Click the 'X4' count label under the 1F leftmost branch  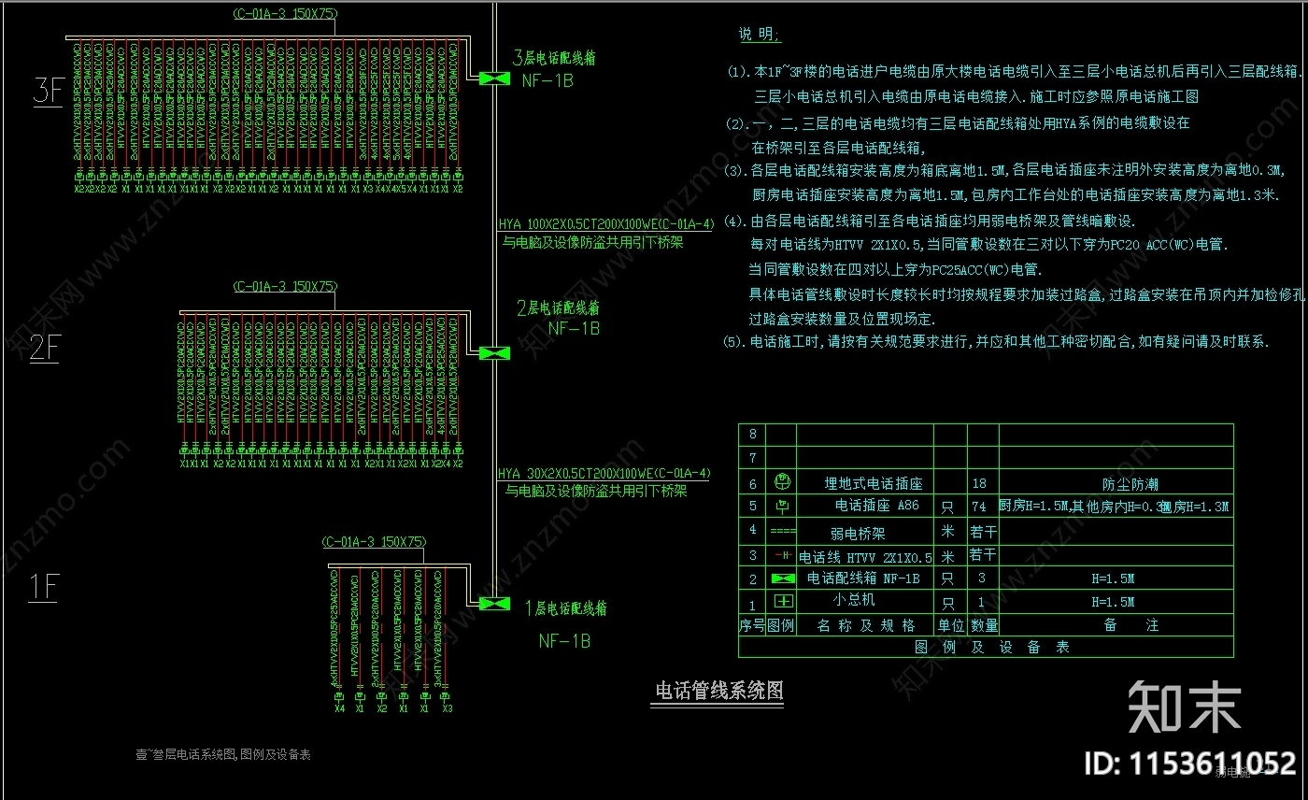tap(338, 708)
